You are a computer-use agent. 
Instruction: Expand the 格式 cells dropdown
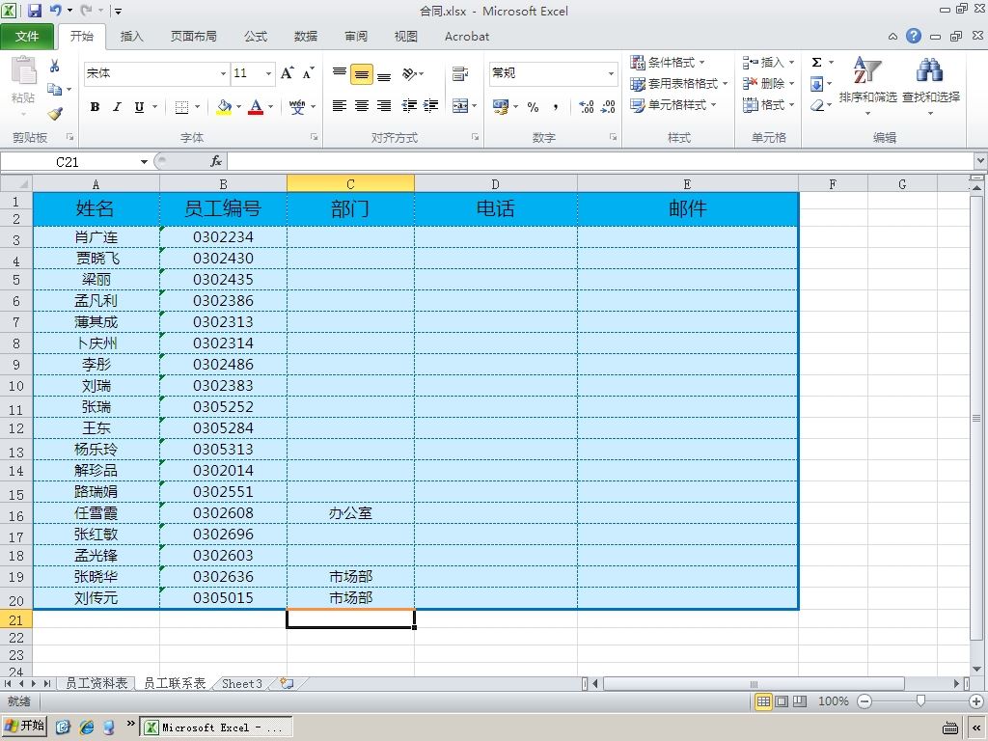coord(791,104)
